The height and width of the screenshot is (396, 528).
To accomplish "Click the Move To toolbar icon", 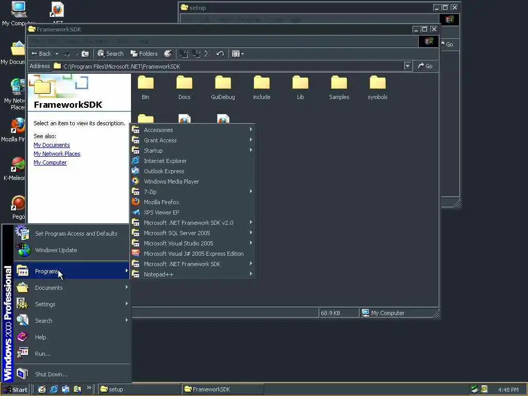I will (x=184, y=54).
